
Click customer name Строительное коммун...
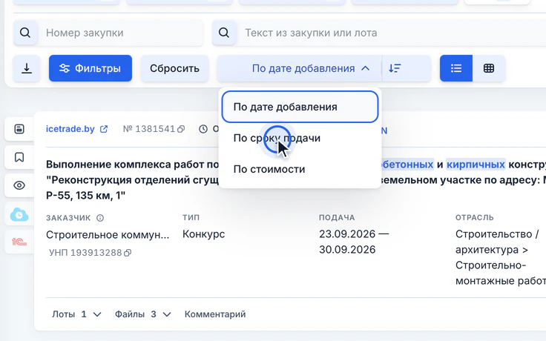click(x=108, y=235)
